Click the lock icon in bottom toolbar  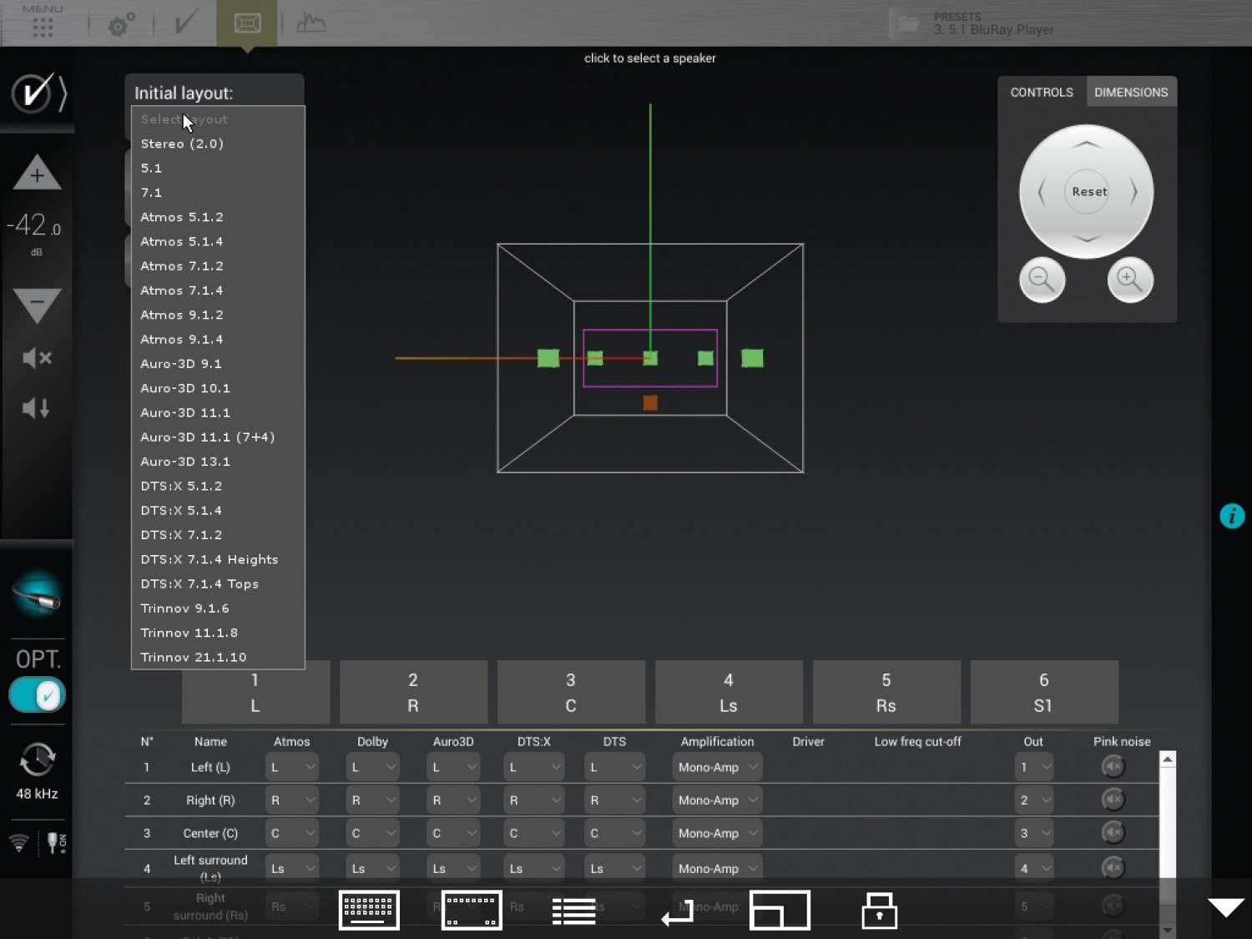click(879, 911)
